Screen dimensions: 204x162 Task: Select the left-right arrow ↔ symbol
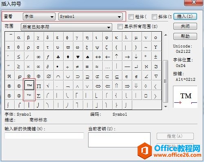tap(98, 56)
